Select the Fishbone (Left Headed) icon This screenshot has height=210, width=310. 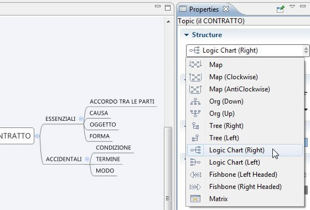coord(195,175)
